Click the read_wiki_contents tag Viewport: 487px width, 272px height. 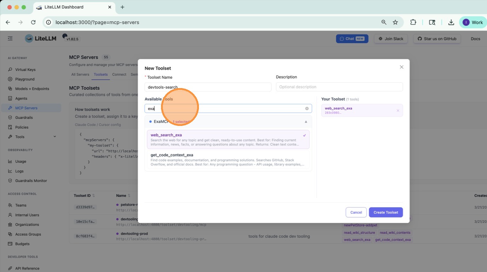pos(395,232)
